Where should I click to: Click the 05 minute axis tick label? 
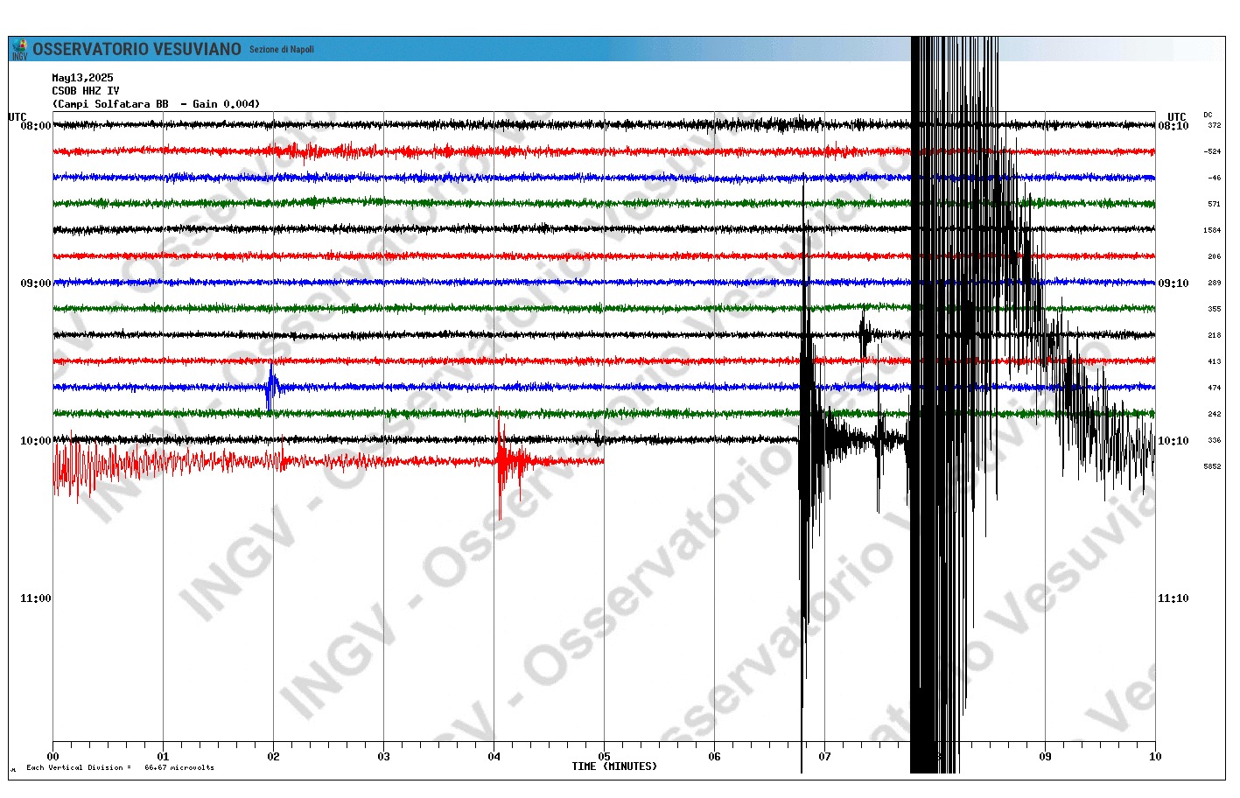[605, 757]
